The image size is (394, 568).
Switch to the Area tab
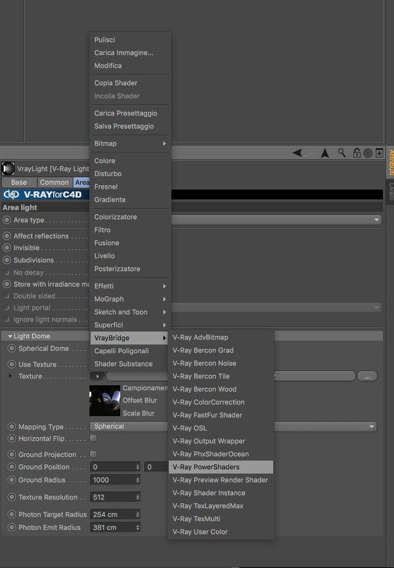click(82, 182)
